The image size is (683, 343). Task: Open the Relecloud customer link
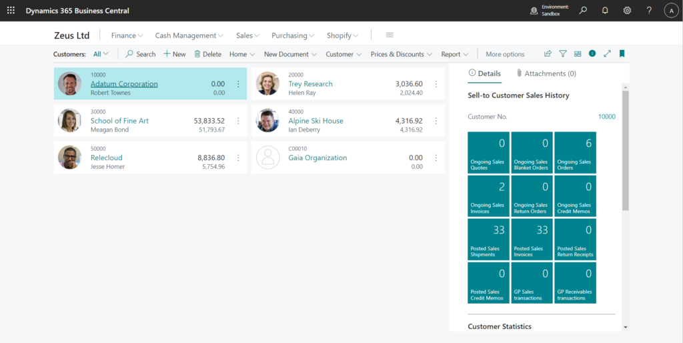tap(106, 157)
